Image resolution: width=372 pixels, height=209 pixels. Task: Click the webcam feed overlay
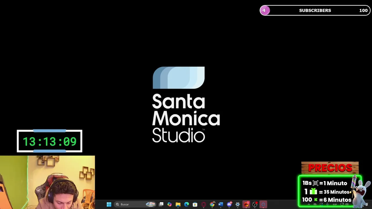click(x=47, y=182)
